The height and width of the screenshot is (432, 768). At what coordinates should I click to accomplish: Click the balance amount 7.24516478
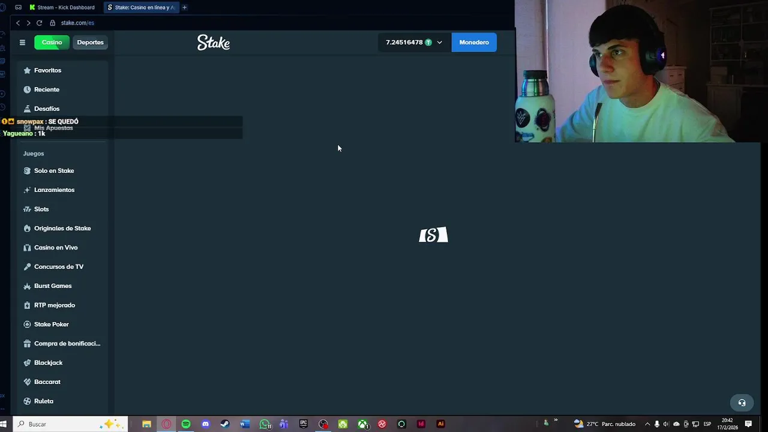coord(404,43)
